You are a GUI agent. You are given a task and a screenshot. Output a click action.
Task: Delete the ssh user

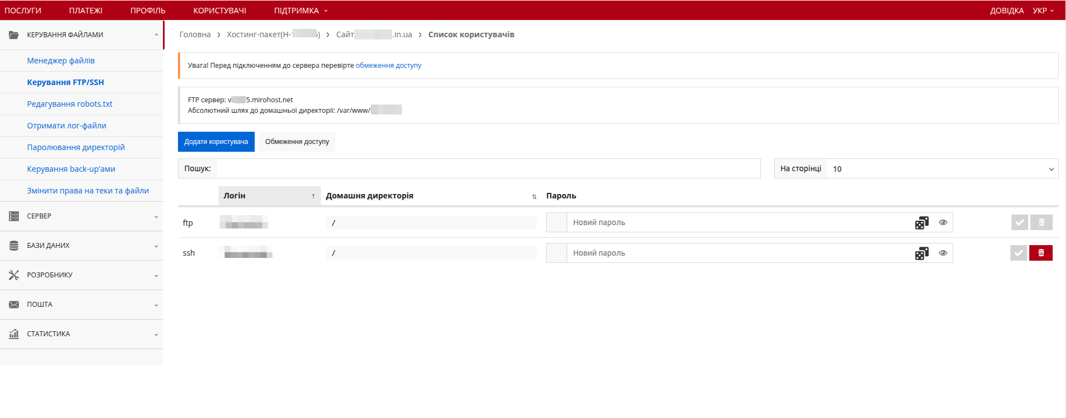click(1041, 253)
